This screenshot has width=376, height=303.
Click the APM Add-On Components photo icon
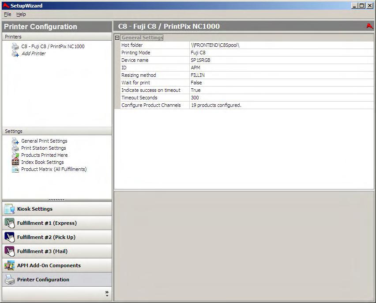pos(10,265)
